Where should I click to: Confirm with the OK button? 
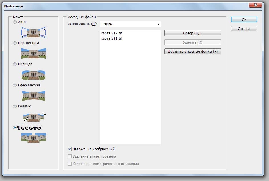pos(244,20)
